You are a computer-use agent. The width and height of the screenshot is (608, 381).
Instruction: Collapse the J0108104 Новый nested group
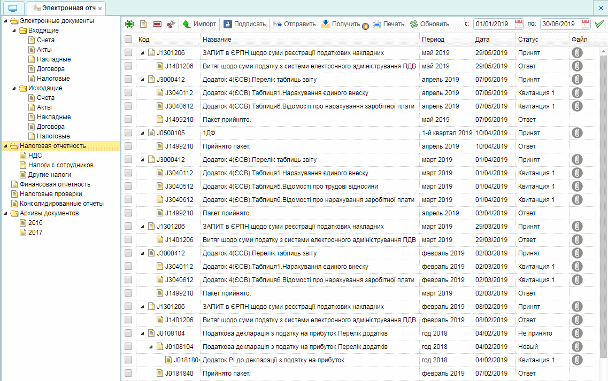coord(151,347)
